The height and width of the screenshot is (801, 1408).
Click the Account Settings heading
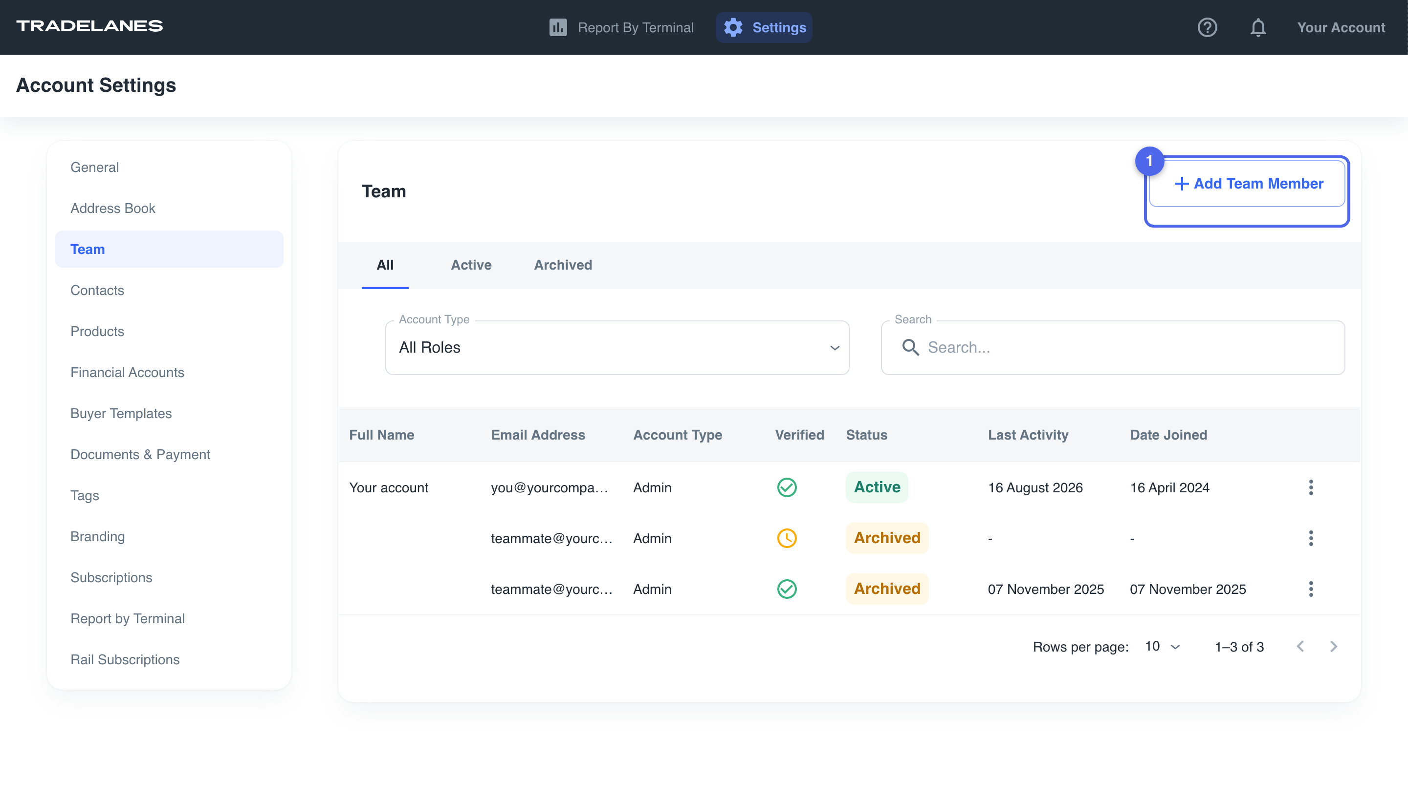point(96,85)
